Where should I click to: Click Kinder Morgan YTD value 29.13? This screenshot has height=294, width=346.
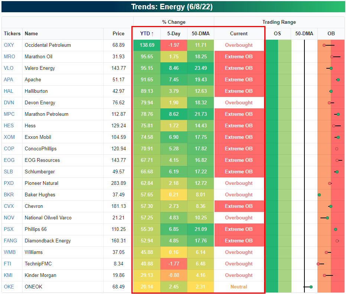(147, 275)
